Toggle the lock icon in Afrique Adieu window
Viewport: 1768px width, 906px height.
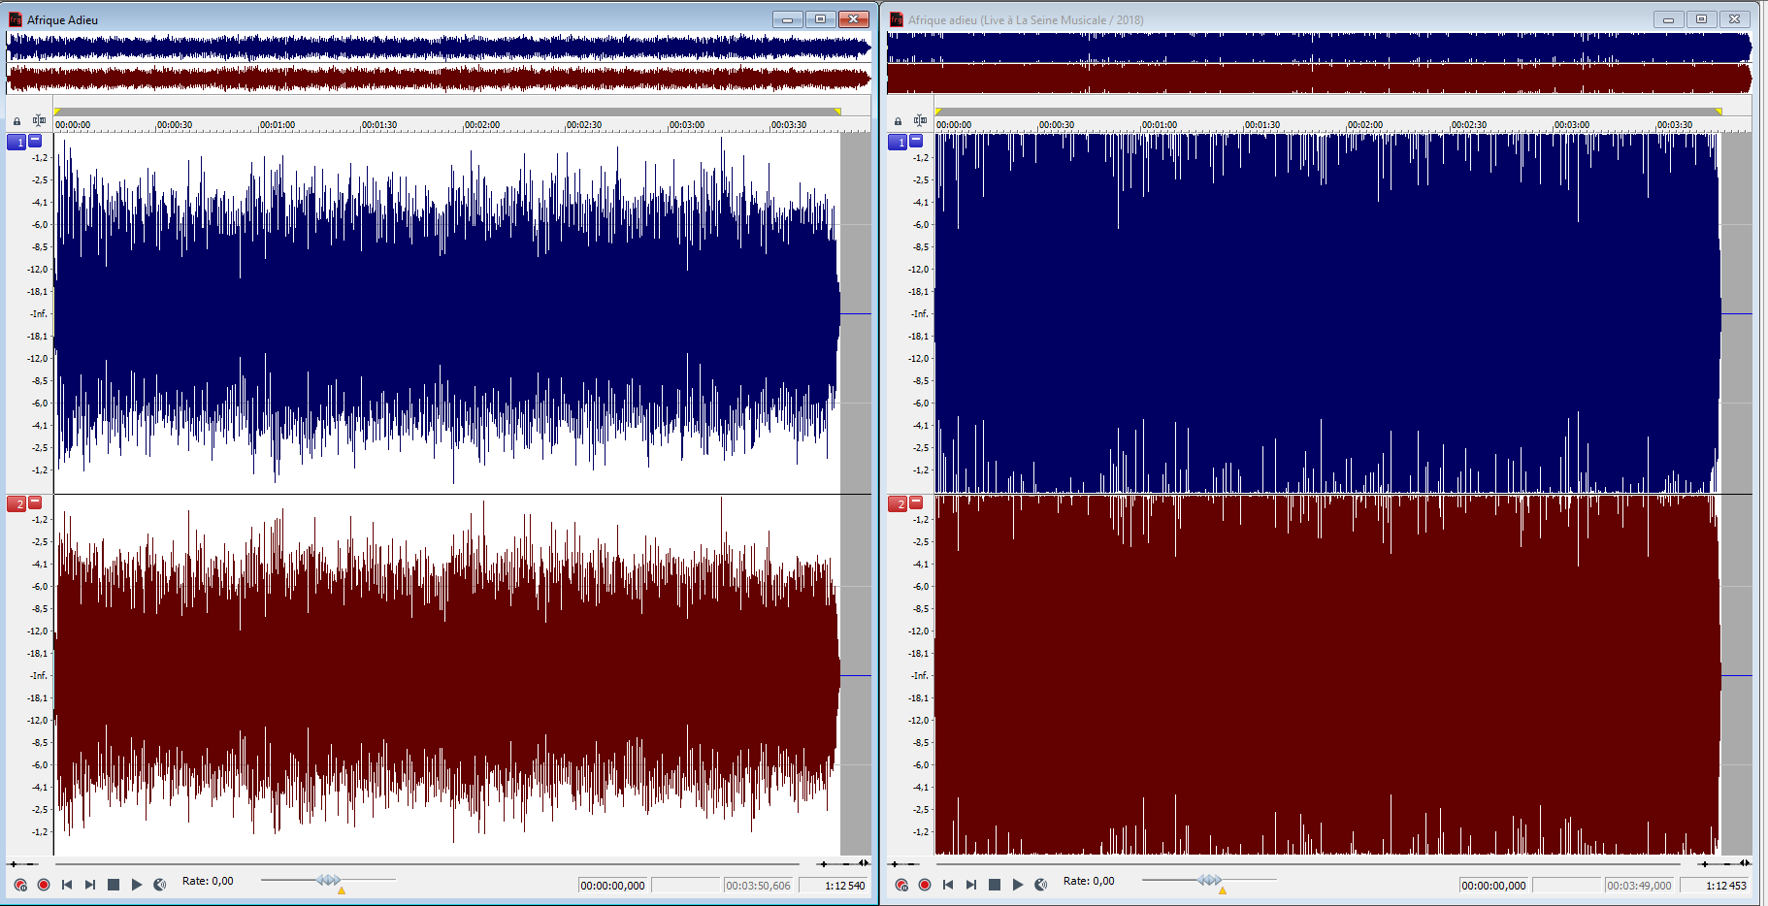[16, 122]
